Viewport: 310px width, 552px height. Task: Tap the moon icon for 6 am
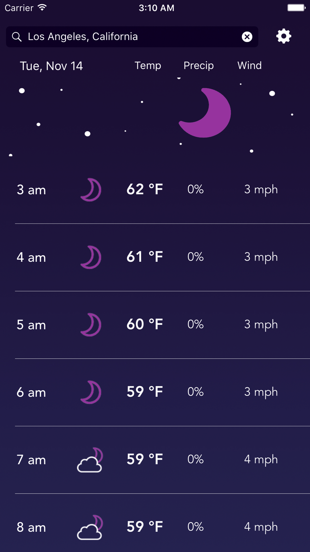pos(91,392)
